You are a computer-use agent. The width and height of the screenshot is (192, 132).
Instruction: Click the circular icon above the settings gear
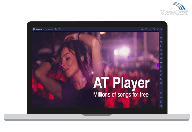[x=161, y=83]
